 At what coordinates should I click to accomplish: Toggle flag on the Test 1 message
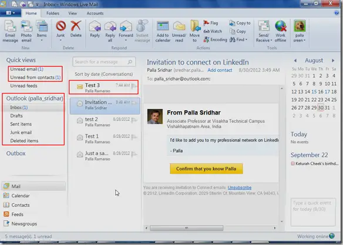(134, 137)
